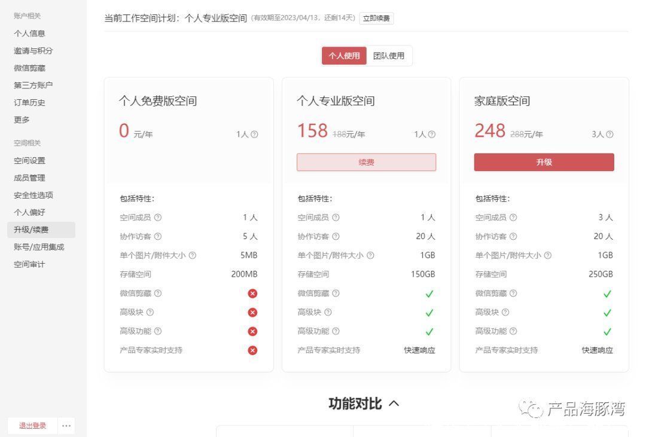Click the 个人免费版空间 card title
The height and width of the screenshot is (437, 646).
point(158,101)
